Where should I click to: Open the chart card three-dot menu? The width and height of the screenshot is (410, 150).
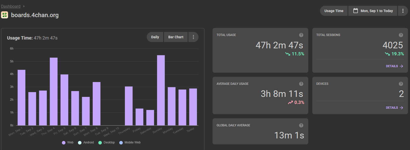pos(193,37)
